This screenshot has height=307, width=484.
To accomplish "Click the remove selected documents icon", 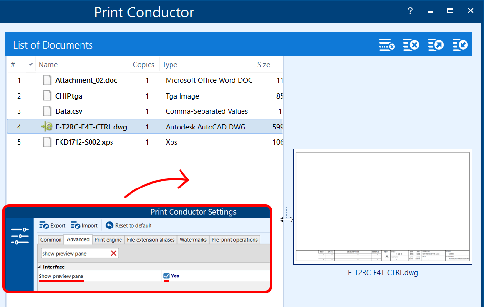I will (386, 45).
